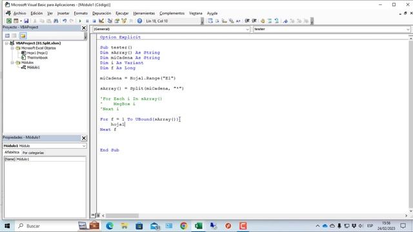
Task: Click the Find binoculars icon
Action: point(56,21)
